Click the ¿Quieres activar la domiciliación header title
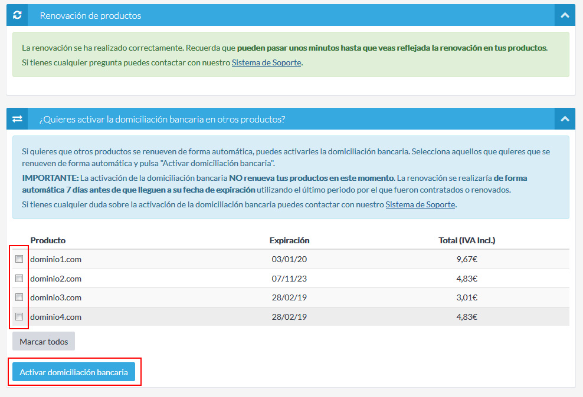 tap(162, 119)
